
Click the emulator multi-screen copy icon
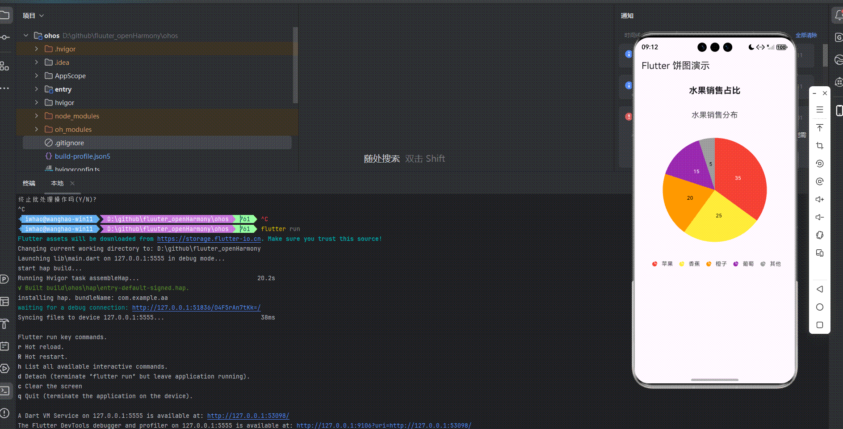tap(820, 253)
